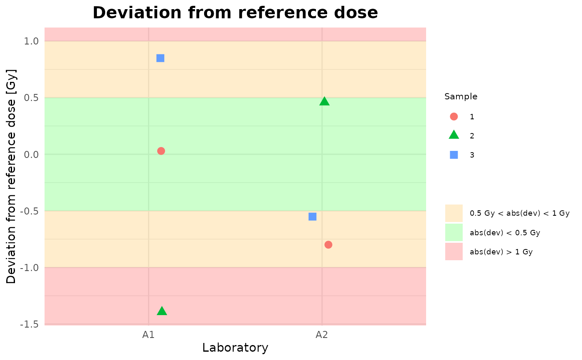
Task: Click the green legend color swatch
Action: 454,232
